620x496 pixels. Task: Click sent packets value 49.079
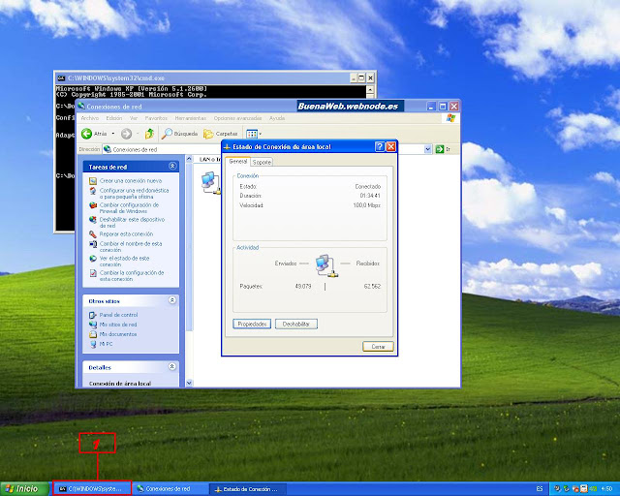303,286
